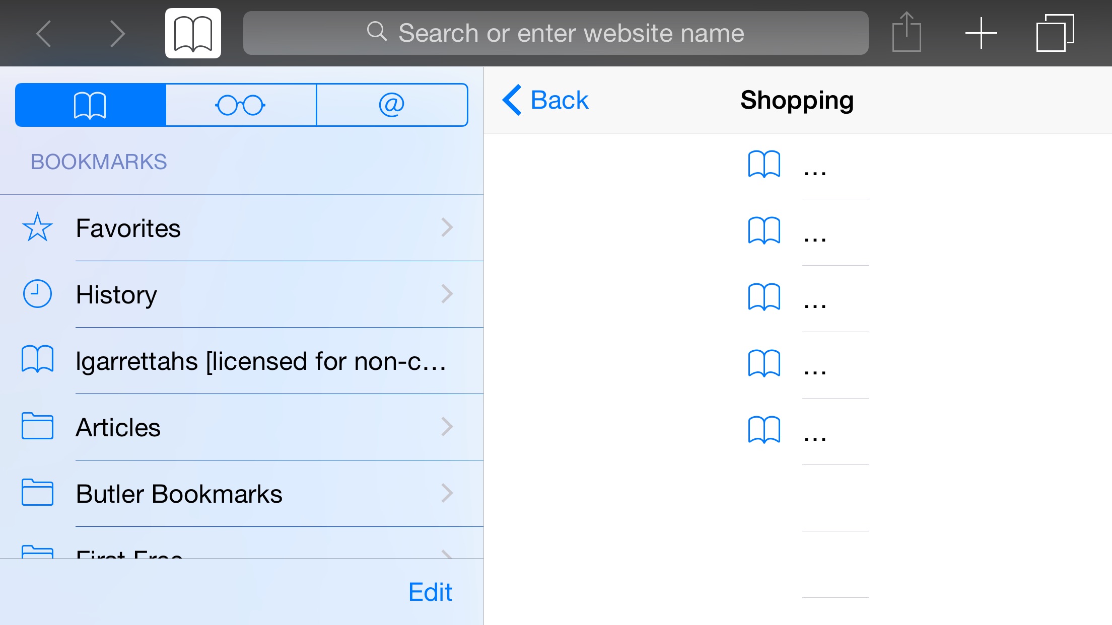The height and width of the screenshot is (625, 1112).
Task: Expand the Articles folder chevron
Action: (447, 427)
